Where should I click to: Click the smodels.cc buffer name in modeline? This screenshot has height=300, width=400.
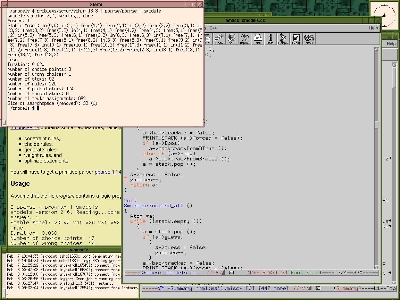click(x=181, y=273)
